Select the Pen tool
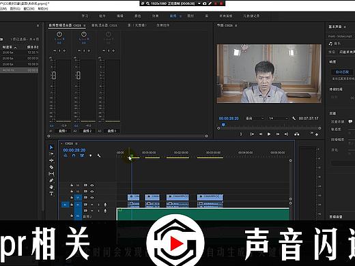The height and width of the screenshot is (266, 355). (x=51, y=180)
